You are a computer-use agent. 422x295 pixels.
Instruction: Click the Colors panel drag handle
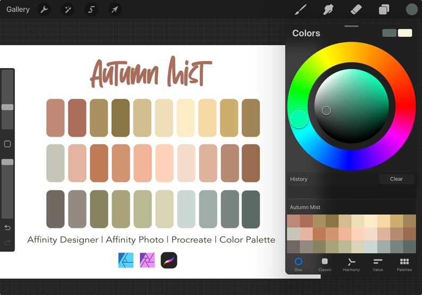(351, 26)
